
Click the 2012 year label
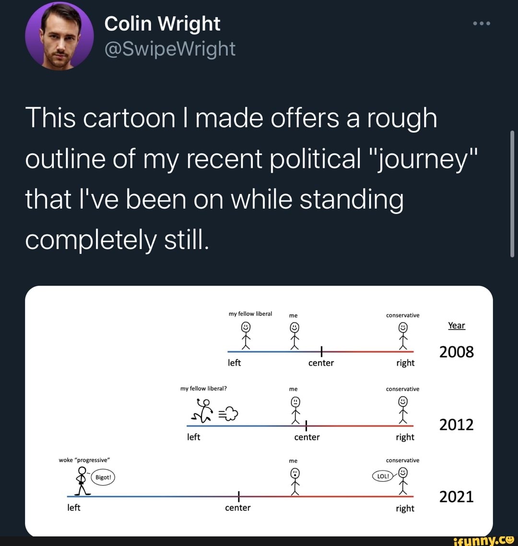point(456,424)
